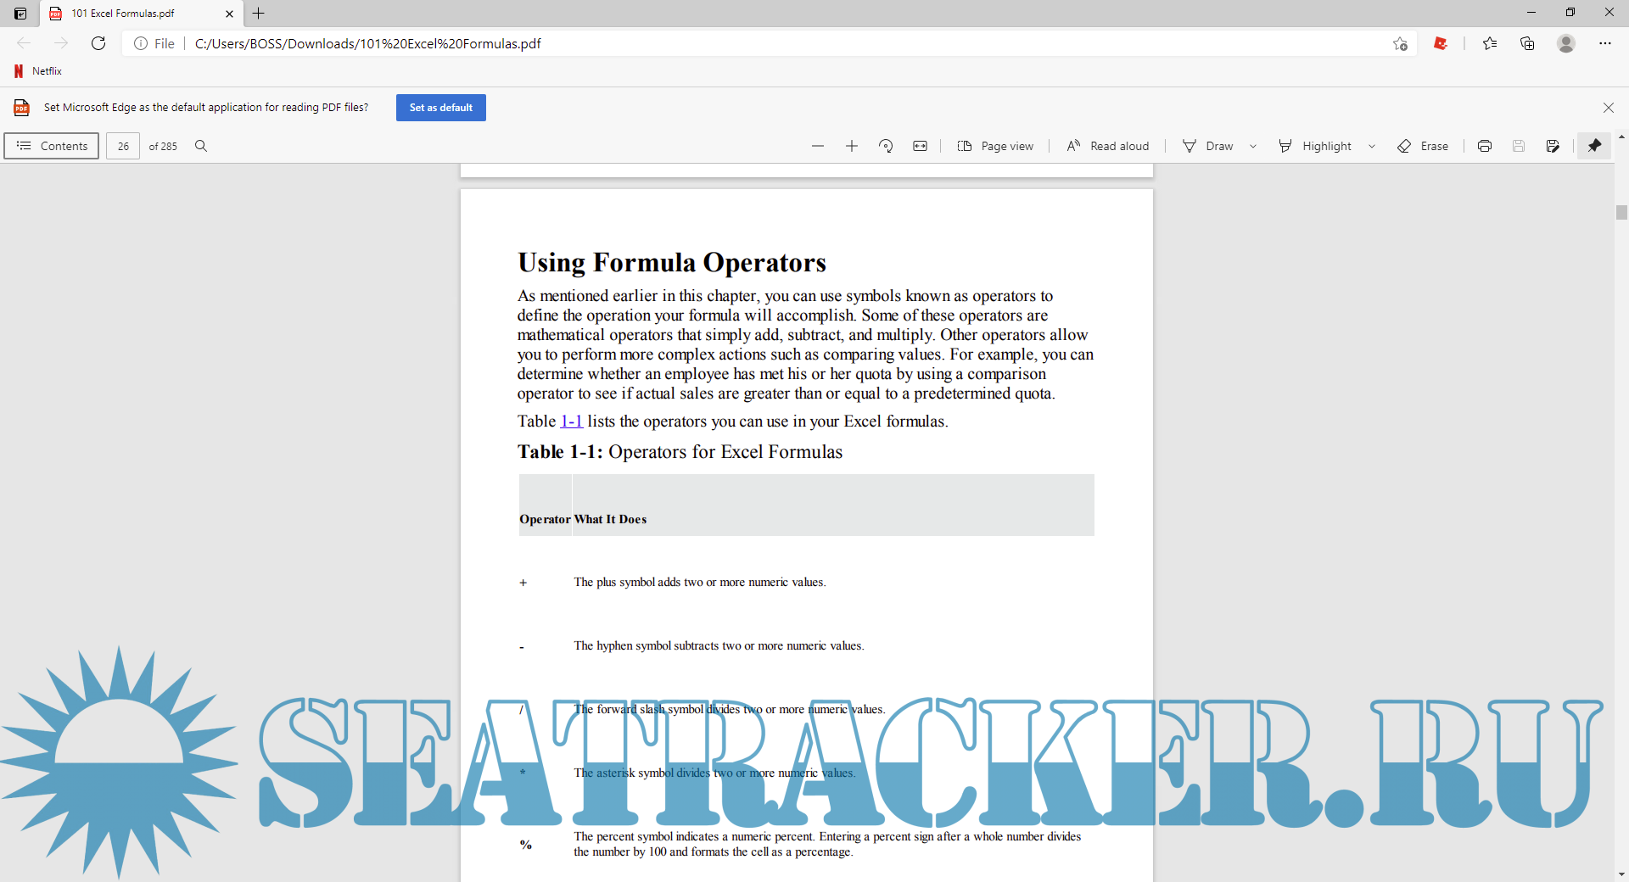Toggle Read aloud mode
Screen dimensions: 1629x882
[1108, 146]
